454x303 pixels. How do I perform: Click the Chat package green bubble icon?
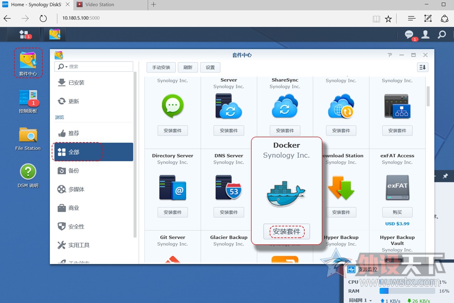(173, 106)
